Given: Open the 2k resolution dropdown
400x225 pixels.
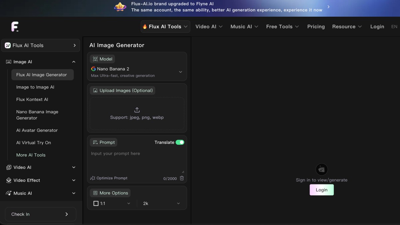Looking at the screenshot, I should [x=161, y=203].
